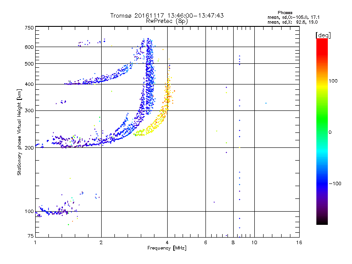
Task: Click the yellow-green echo cluster at 3 MHz
Action: point(139,133)
